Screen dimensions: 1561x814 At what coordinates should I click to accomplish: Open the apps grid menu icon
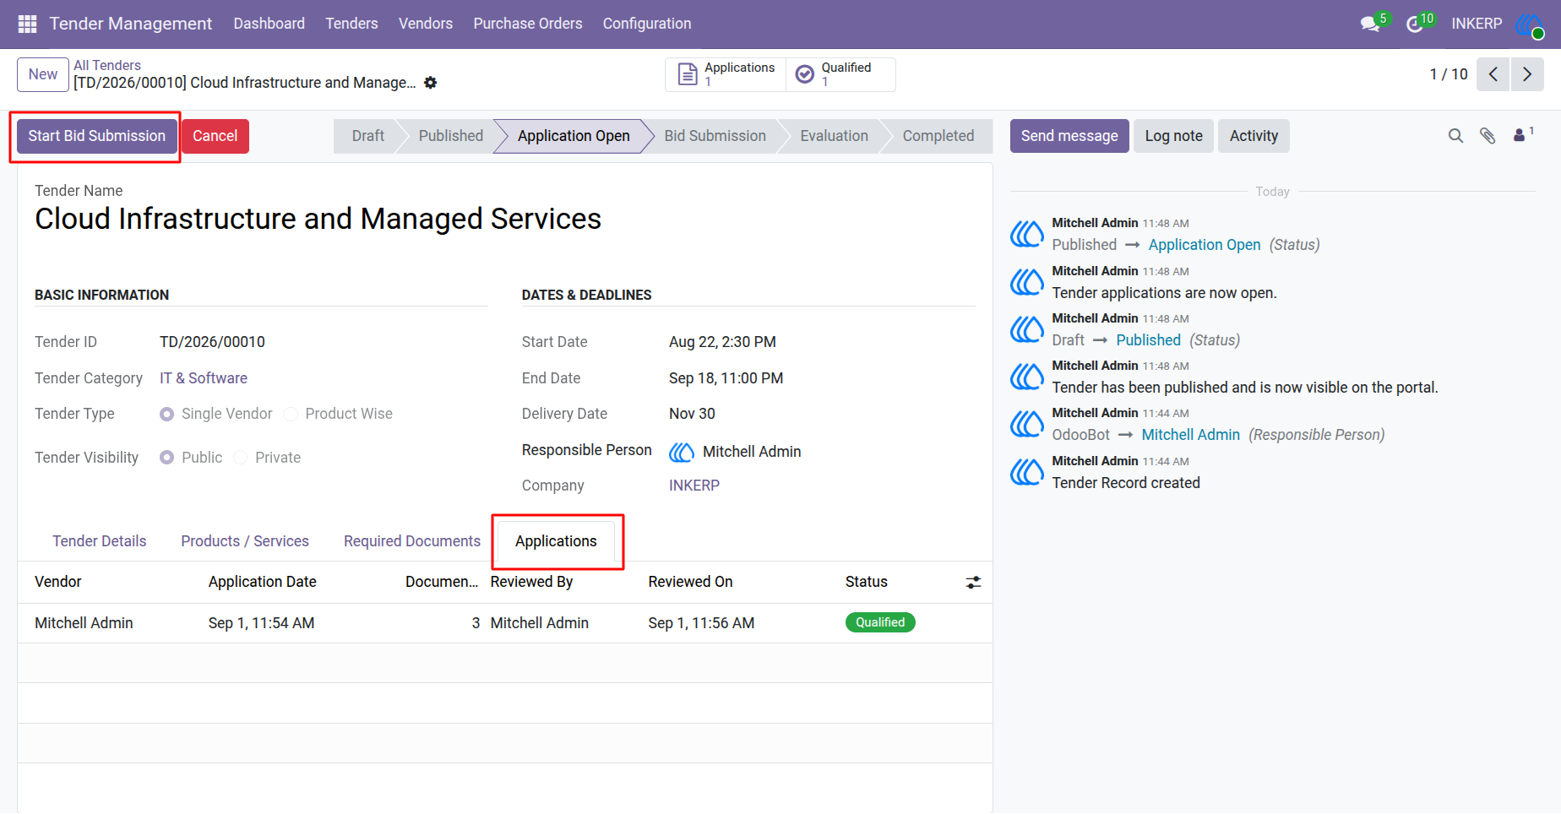27,24
